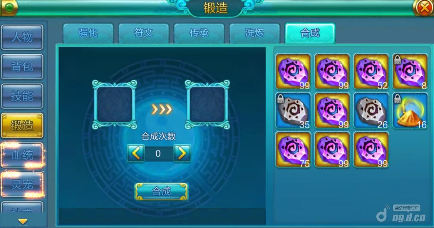Select the purple gem with count 52
Screen dimensions: 434x228
(x=371, y=71)
